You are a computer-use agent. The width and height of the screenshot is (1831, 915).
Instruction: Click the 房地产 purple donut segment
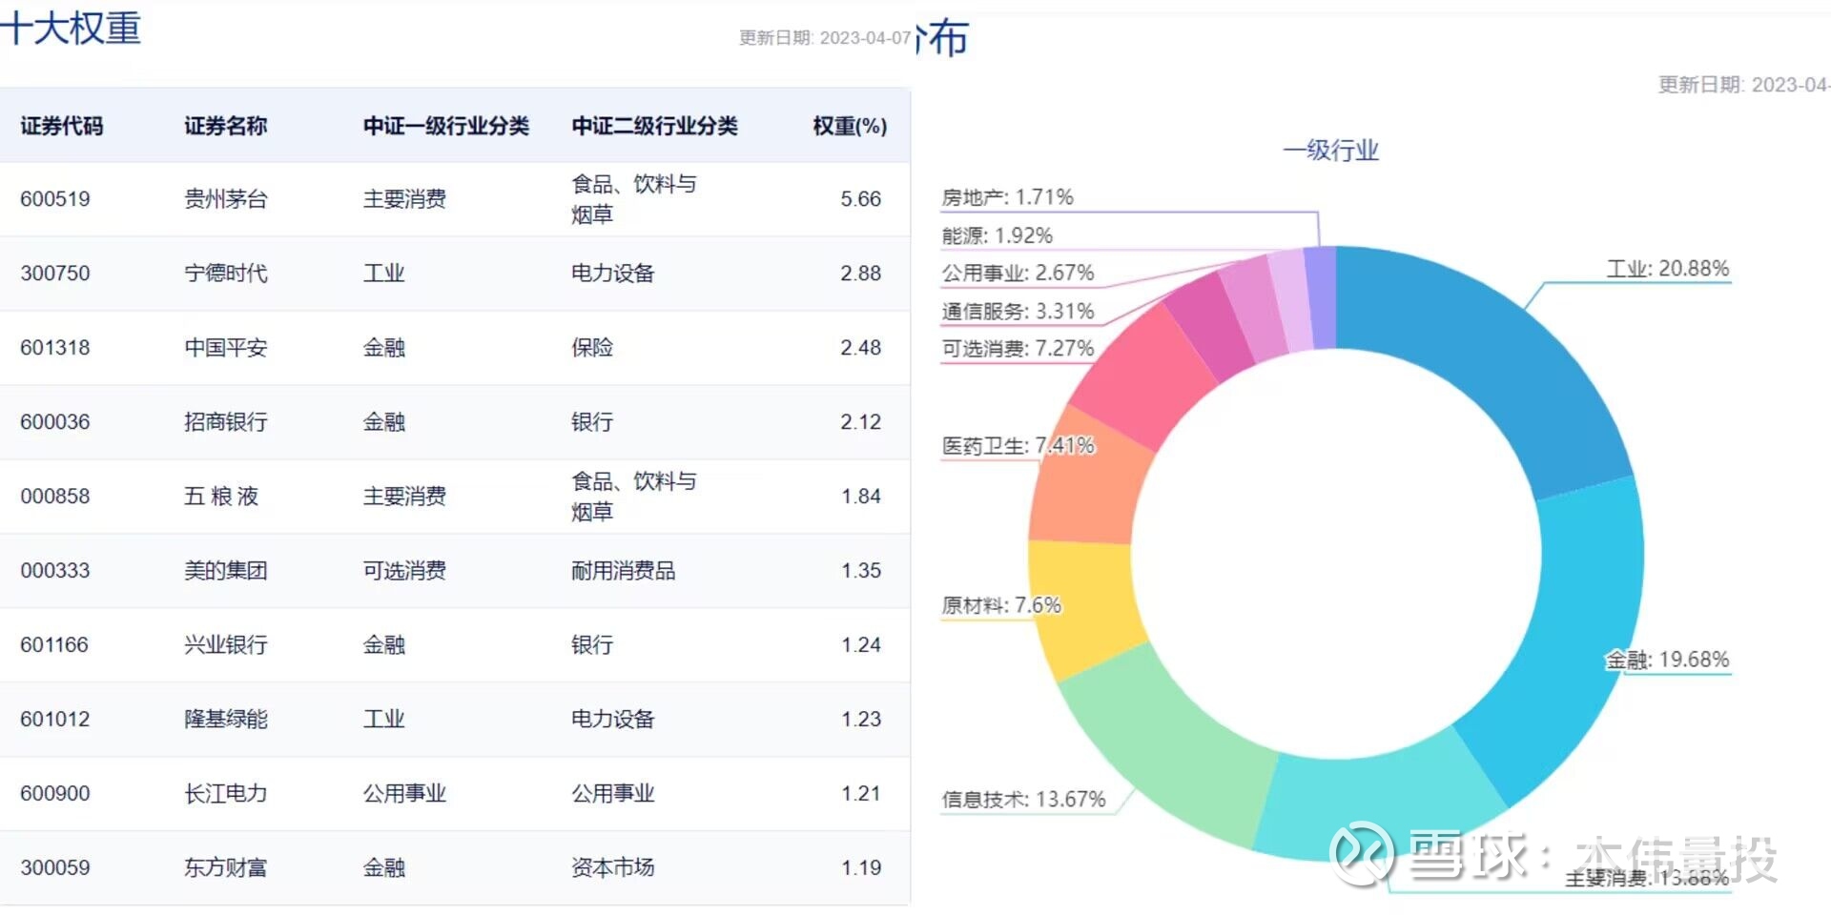point(1321,297)
